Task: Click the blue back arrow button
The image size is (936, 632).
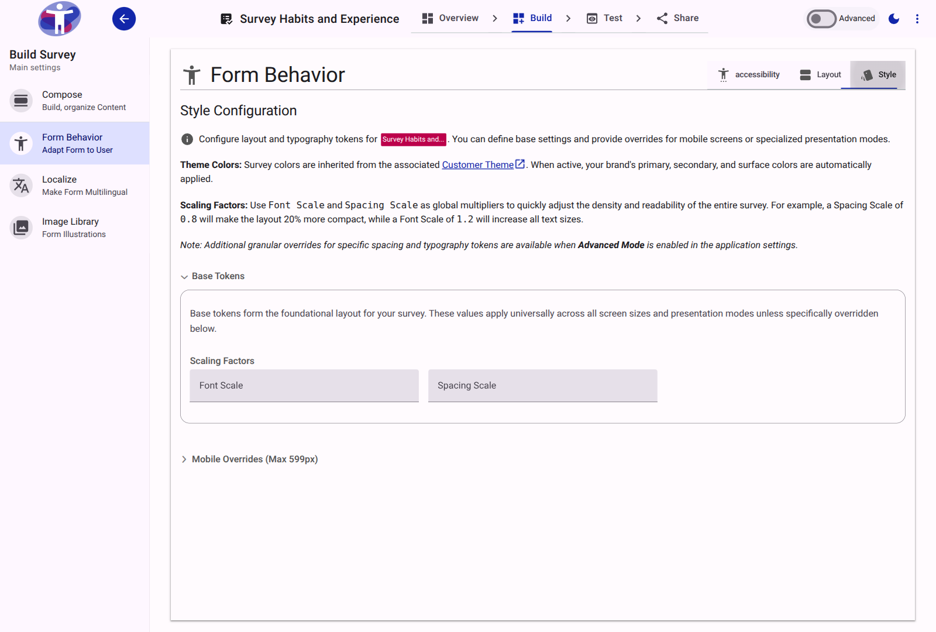Action: [x=124, y=19]
